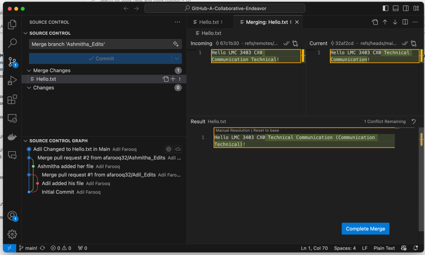Open remote window button in status bar
Image resolution: width=425 pixels, height=255 pixels.
10,248
